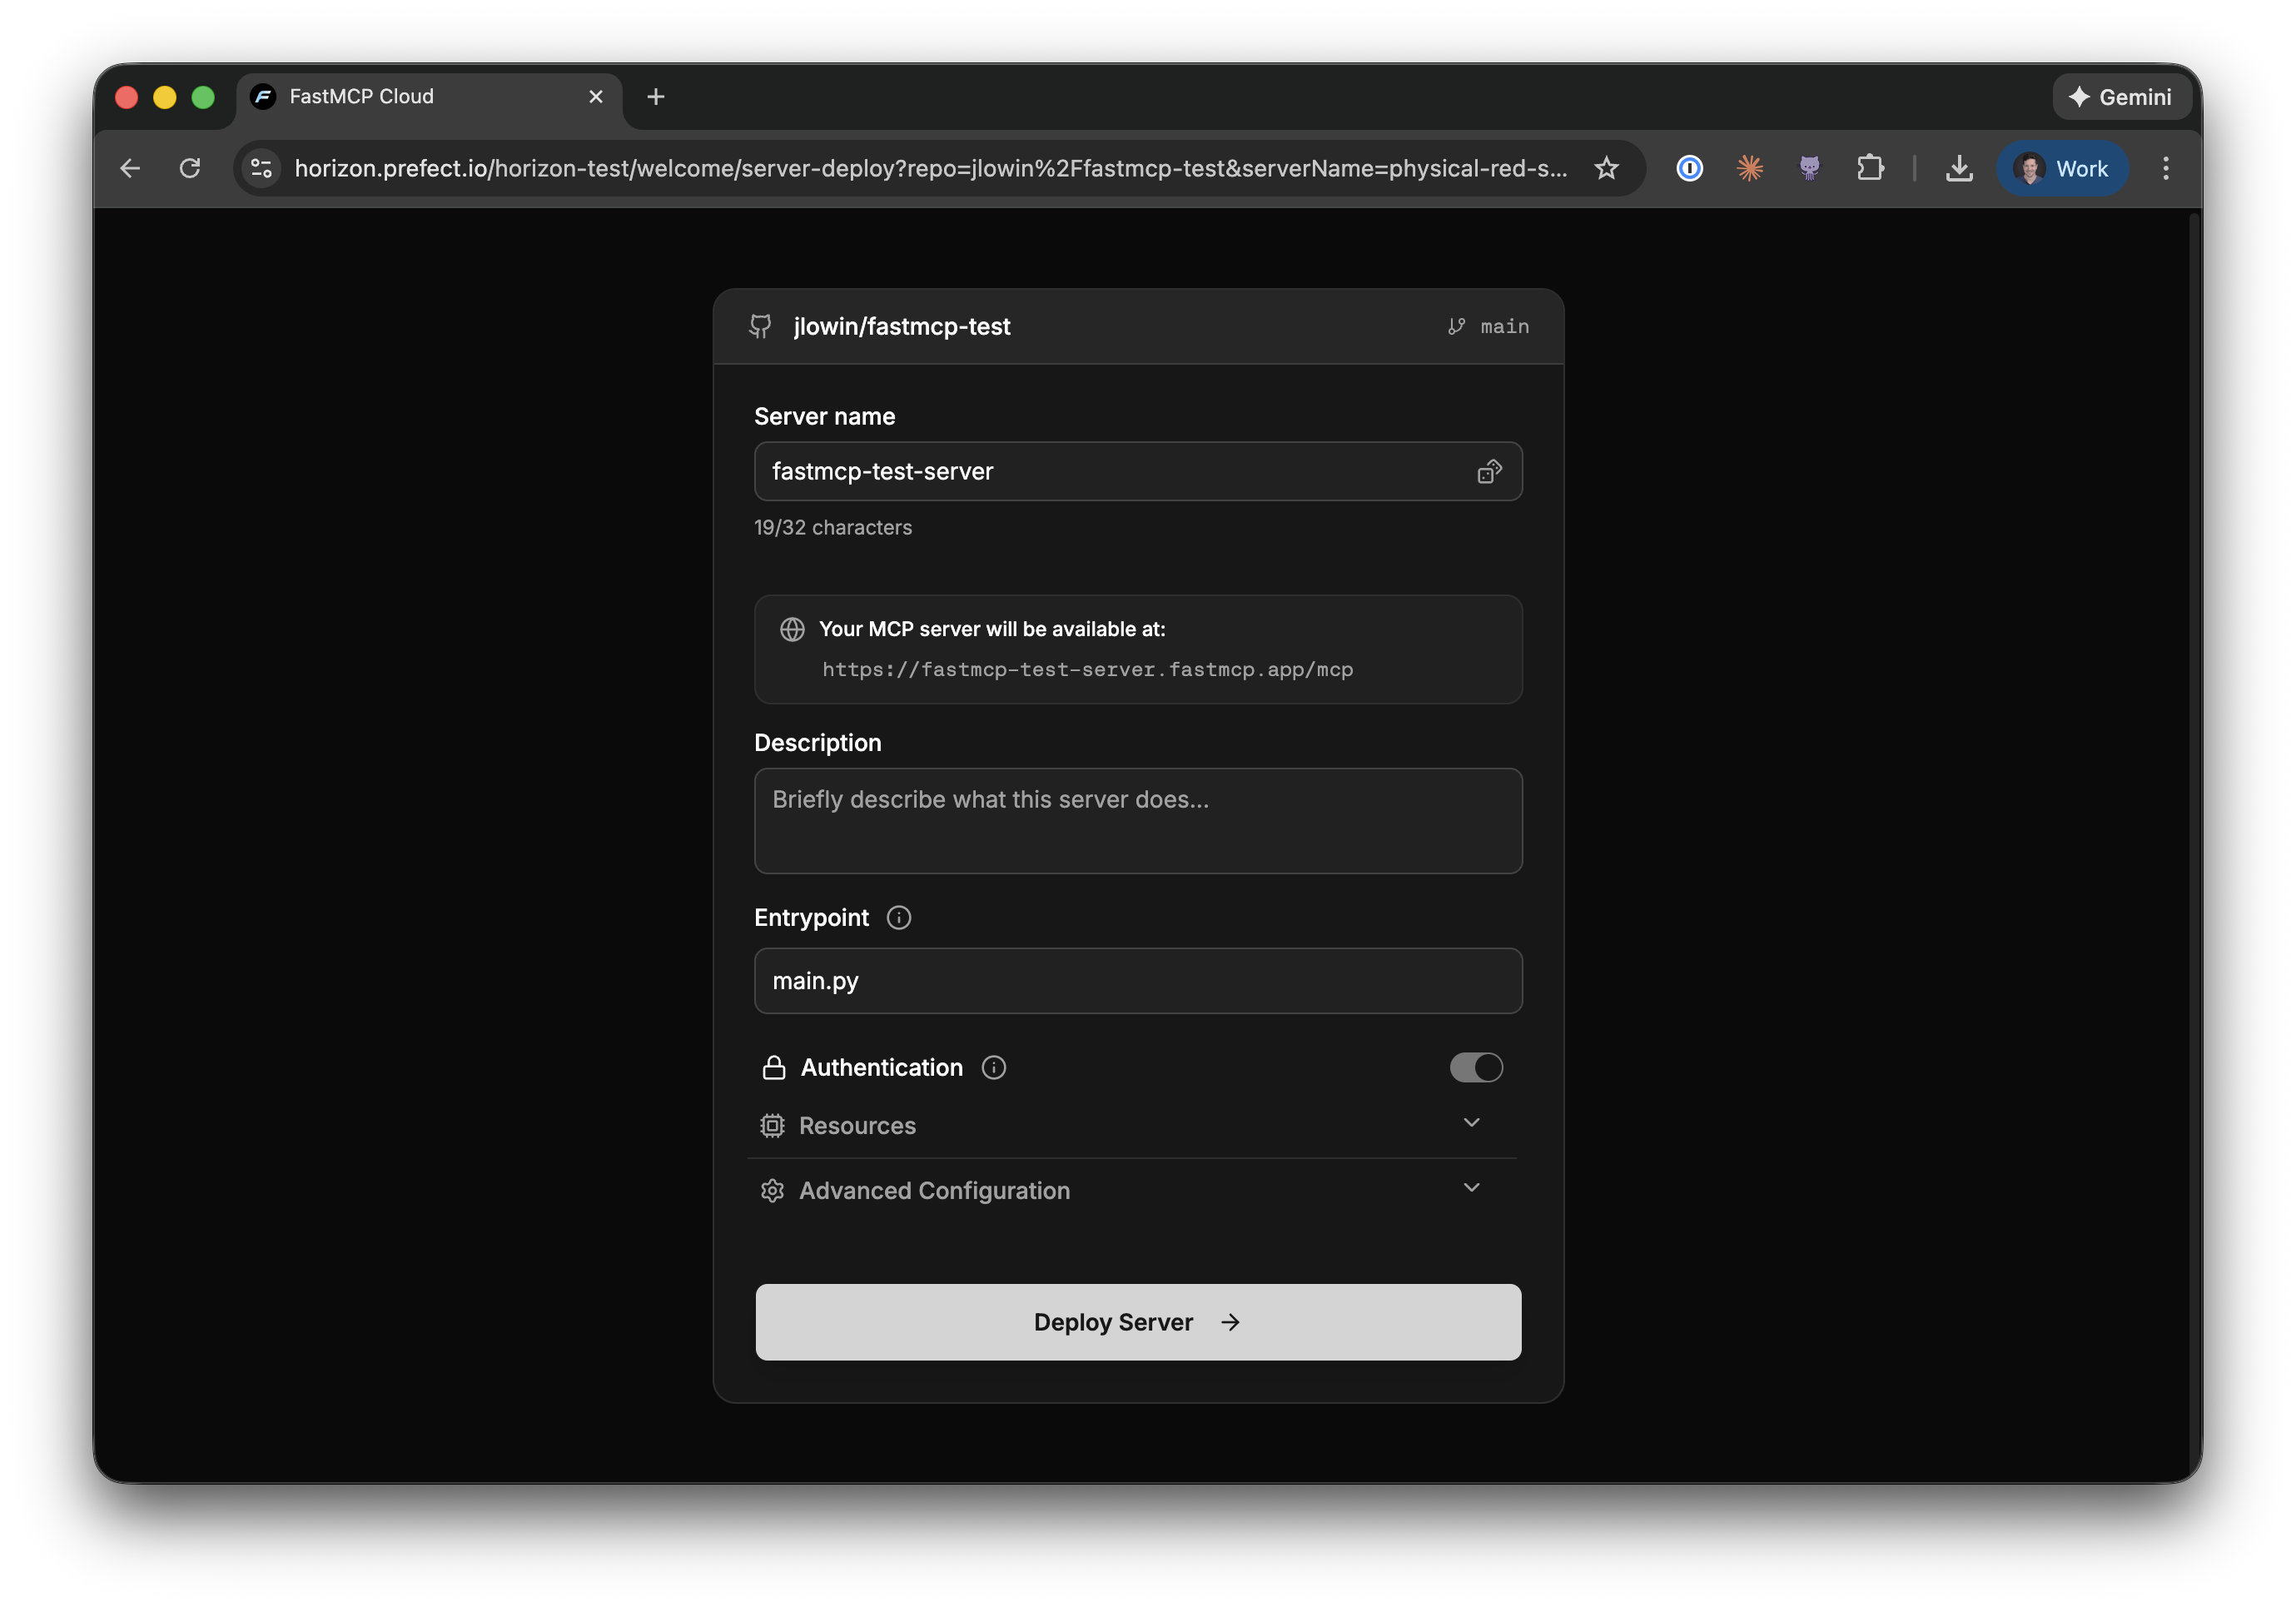Click the info icon next to Authentication
Image resolution: width=2296 pixels, height=1607 pixels.
click(x=994, y=1067)
